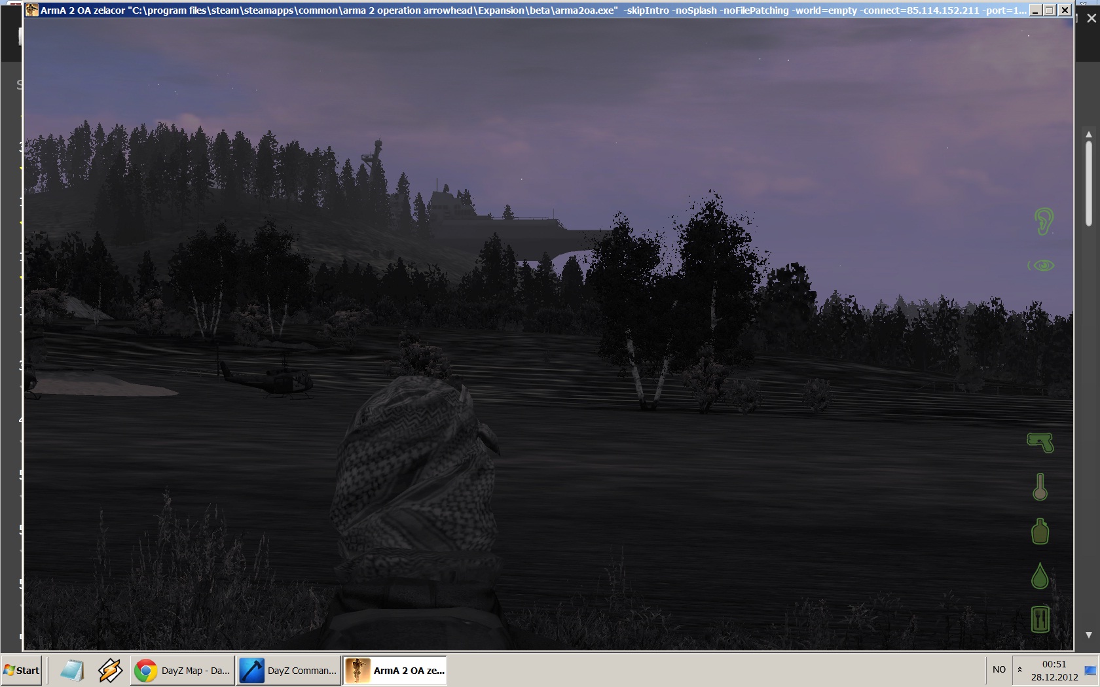This screenshot has height=687, width=1100.
Task: Click the NO language indicator
Action: coord(999,669)
